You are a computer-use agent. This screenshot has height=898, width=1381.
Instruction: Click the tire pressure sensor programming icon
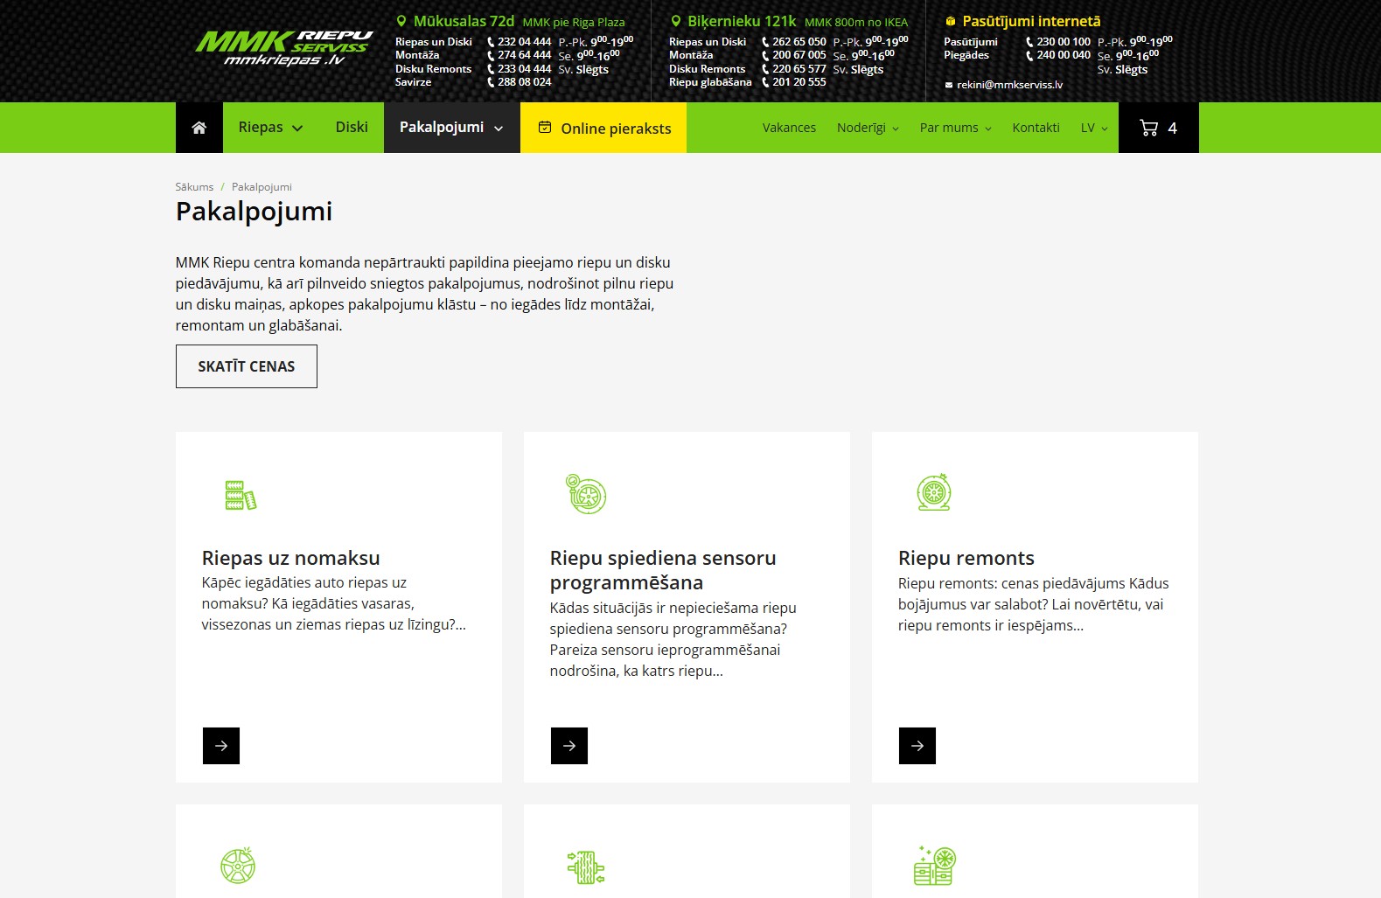coord(586,494)
